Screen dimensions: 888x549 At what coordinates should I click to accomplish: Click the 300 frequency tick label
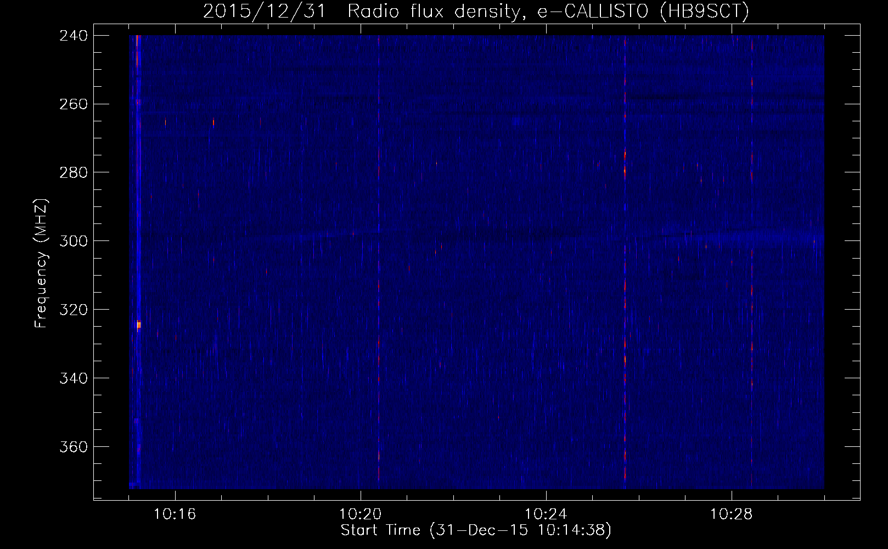click(73, 241)
